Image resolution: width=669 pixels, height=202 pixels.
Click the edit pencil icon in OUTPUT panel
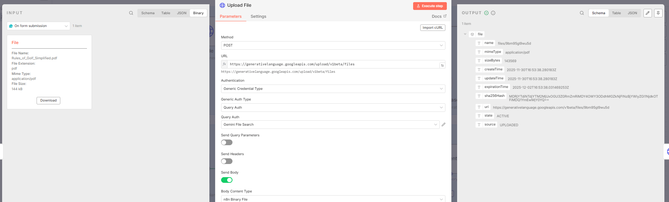[x=648, y=13]
